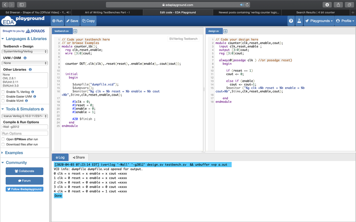Open the Icarus Verilog simulator dropdown
This screenshot has height=222, width=356.
[x=25, y=116]
